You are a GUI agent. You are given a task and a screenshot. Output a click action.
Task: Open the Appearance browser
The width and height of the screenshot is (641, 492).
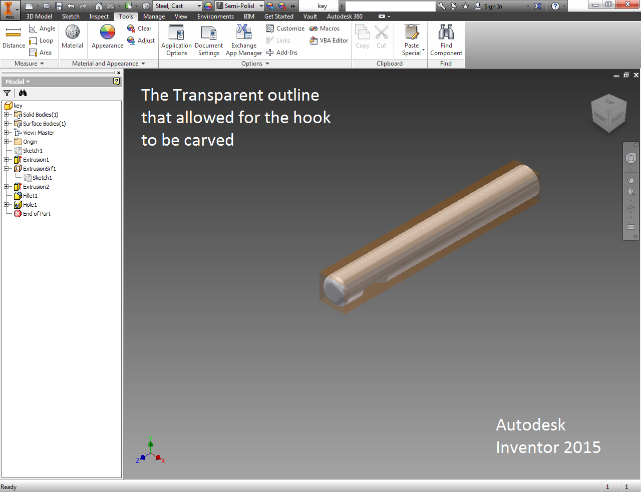107,37
